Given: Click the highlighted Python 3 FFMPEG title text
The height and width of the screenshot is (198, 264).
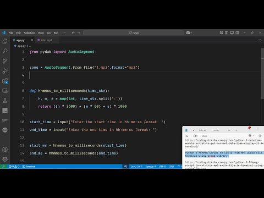Looking at the screenshot, I should (x=224, y=154).
